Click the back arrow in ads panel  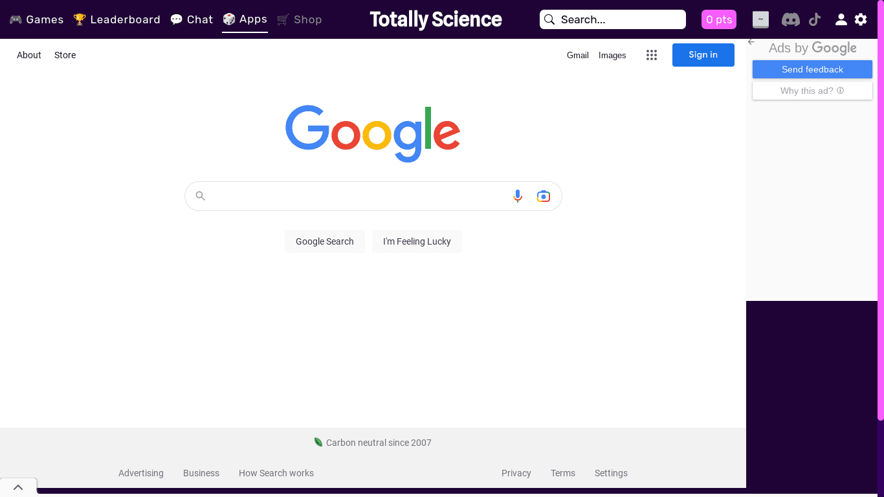751,41
